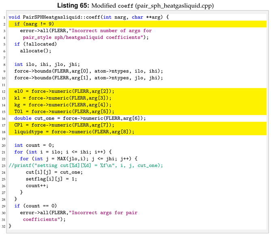Screen dimensions: 271x236
Task: Click the highlighted line starting with 'kl ='
Action: pyautogui.click(x=138, y=98)
